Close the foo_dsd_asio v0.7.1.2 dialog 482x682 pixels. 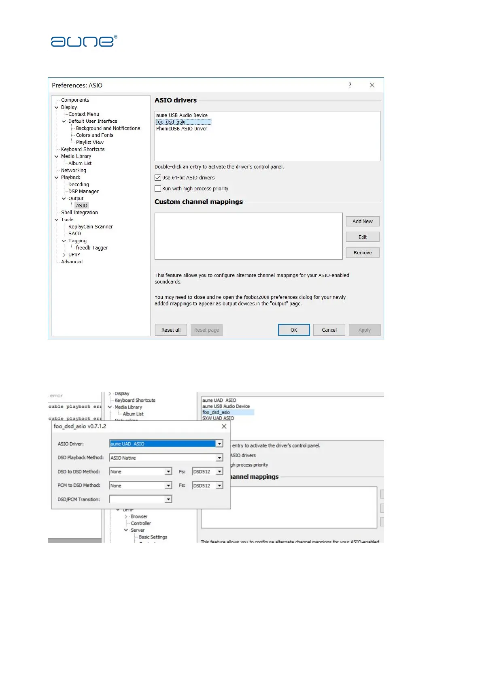(x=224, y=426)
